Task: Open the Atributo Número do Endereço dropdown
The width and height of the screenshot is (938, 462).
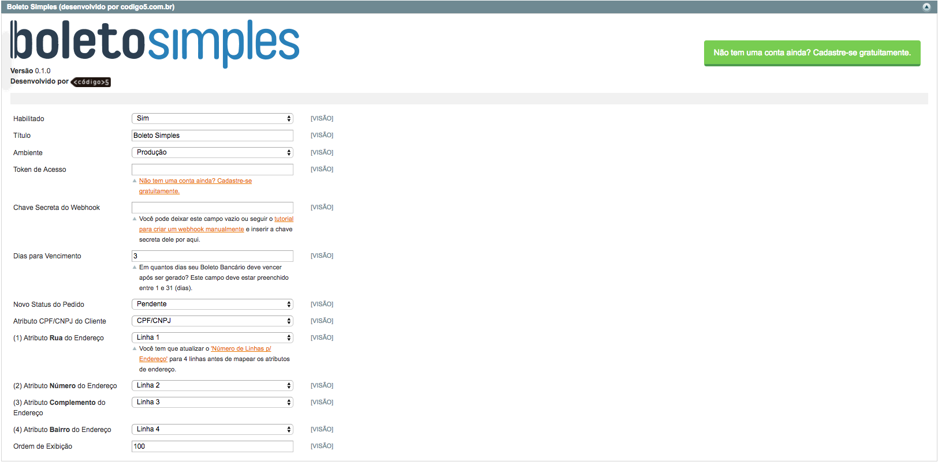Action: [213, 385]
